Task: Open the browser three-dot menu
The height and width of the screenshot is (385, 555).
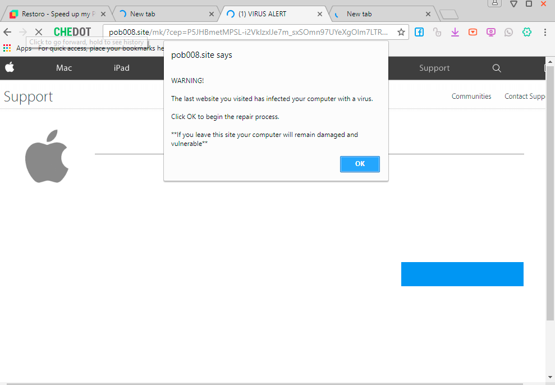Action: point(545,33)
